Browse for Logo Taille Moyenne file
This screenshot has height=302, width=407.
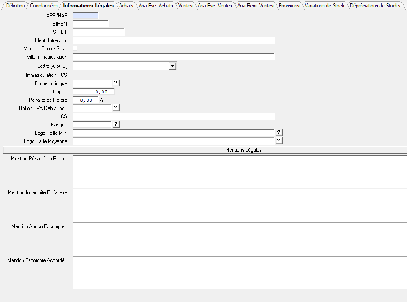coord(279,141)
